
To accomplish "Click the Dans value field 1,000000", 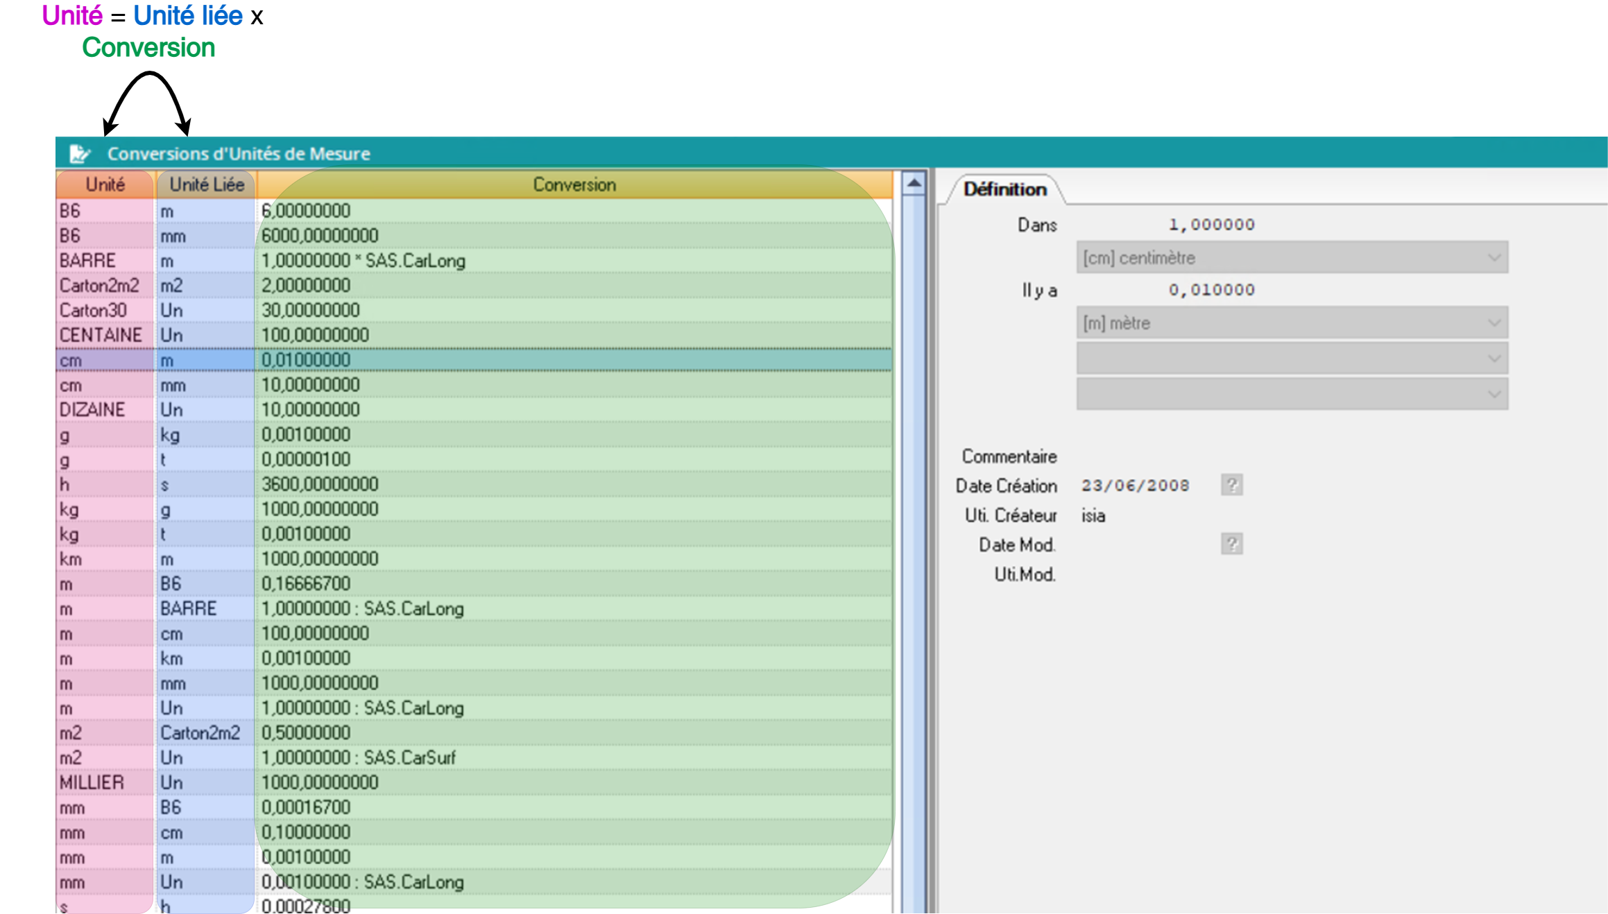I will pyautogui.click(x=1211, y=225).
